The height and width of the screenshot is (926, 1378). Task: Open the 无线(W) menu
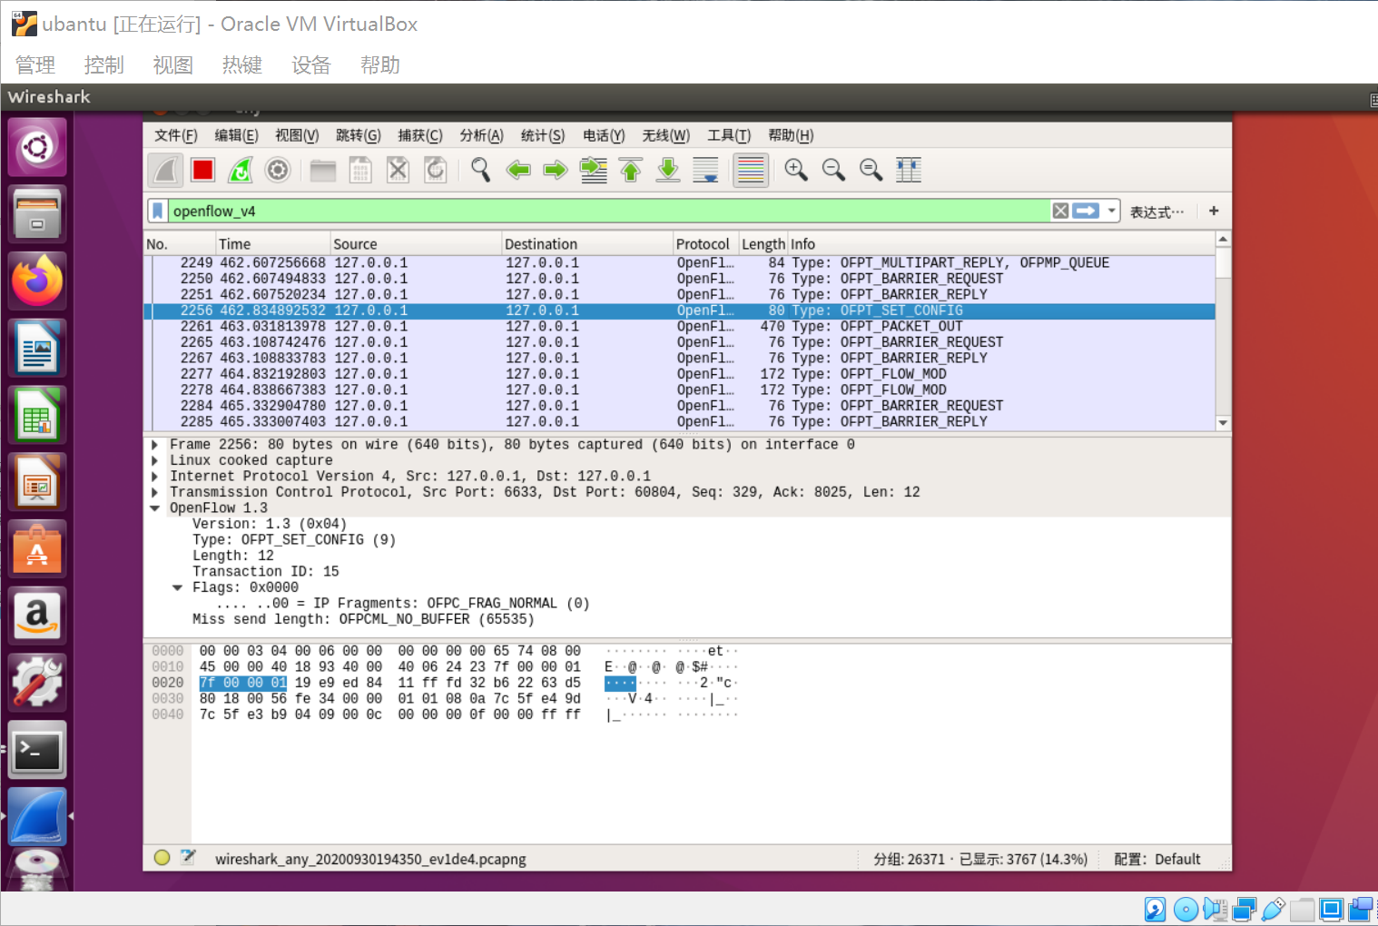click(666, 135)
